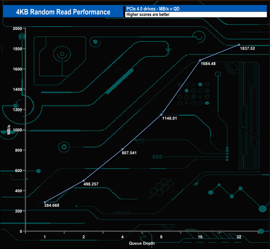Viewport: 270px width, 249px height.
Task: Click the 'Queue Depth' x-axis title
Action: pyautogui.click(x=142, y=243)
